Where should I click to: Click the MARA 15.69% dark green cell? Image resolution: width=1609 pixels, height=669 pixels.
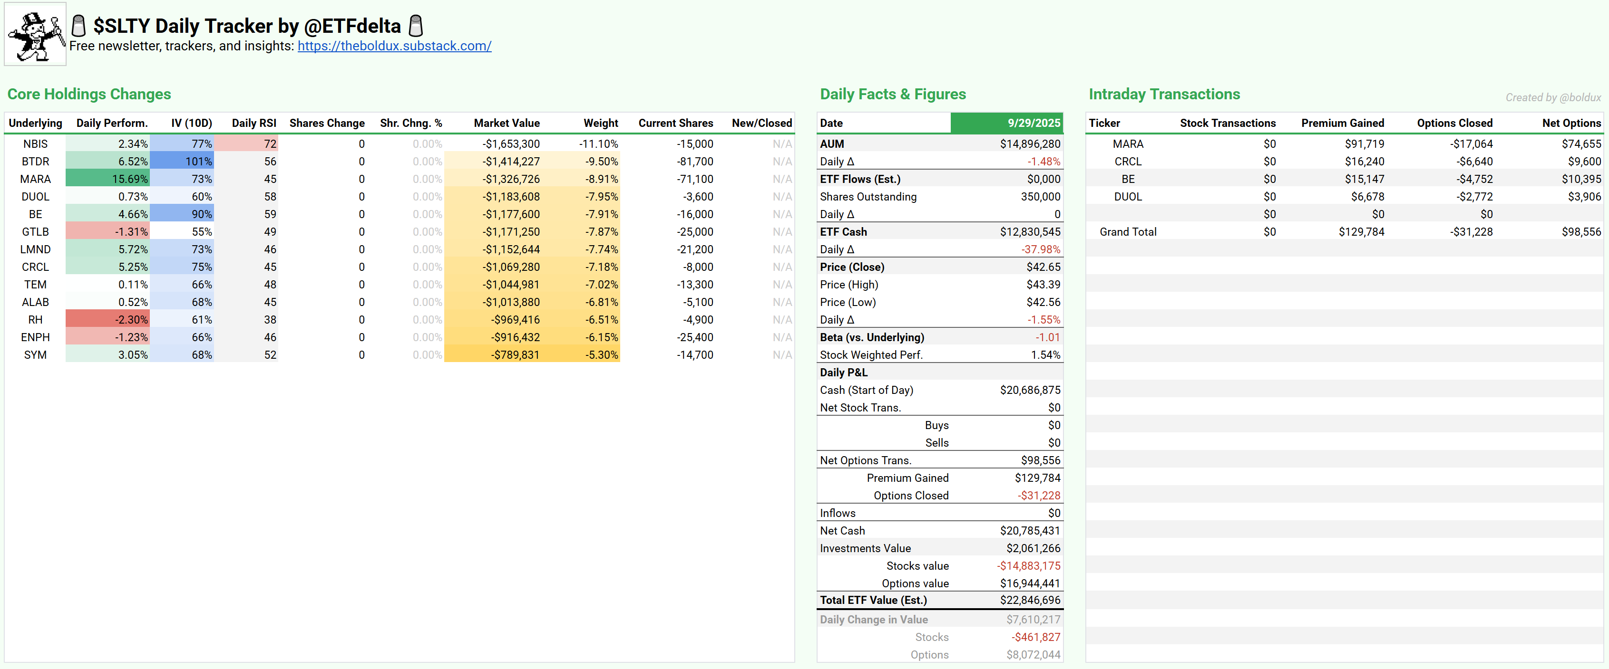[x=108, y=179]
